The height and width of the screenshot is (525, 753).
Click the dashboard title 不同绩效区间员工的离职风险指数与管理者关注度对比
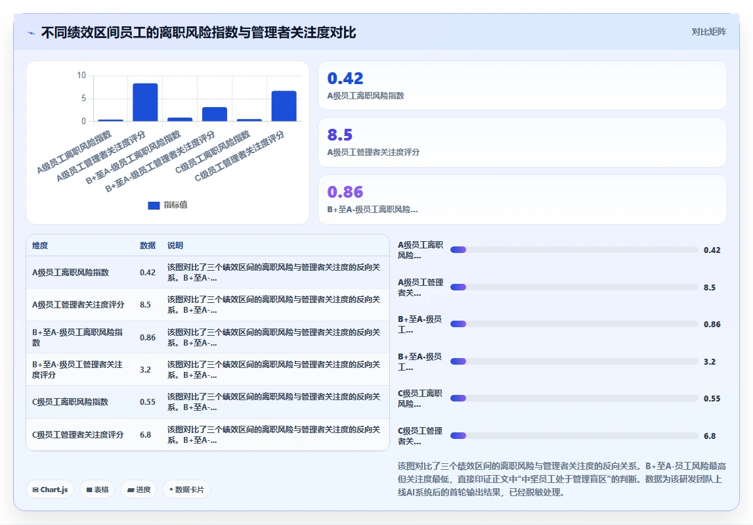point(198,33)
